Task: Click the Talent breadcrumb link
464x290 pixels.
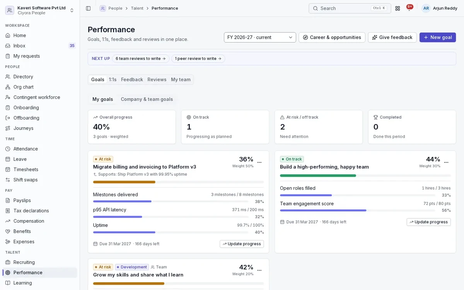Action: click(137, 8)
